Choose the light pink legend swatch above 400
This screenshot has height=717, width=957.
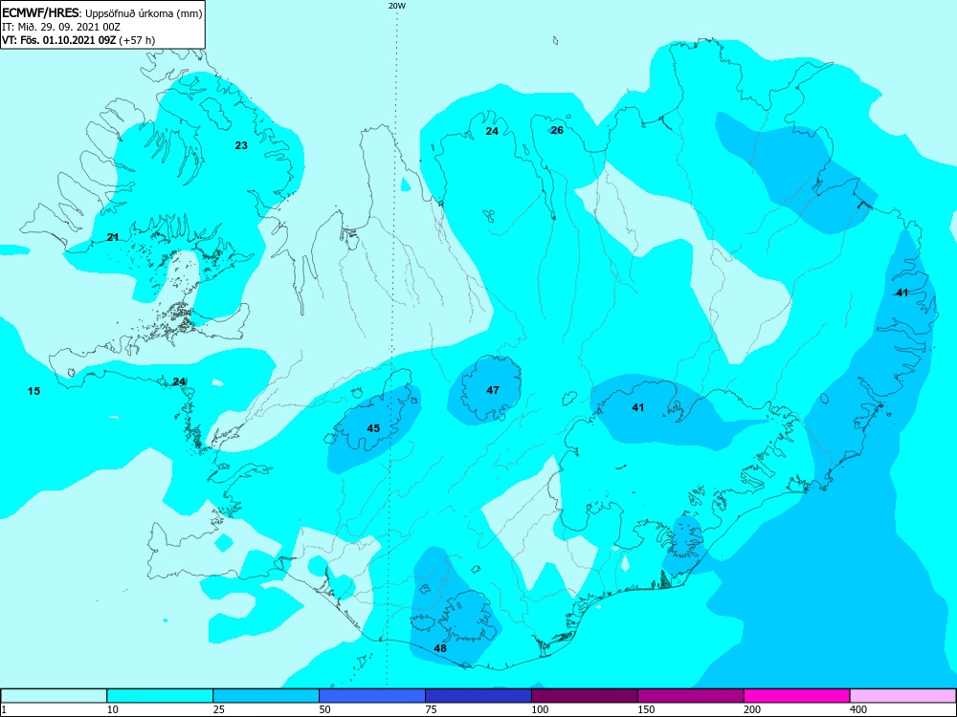[903, 696]
